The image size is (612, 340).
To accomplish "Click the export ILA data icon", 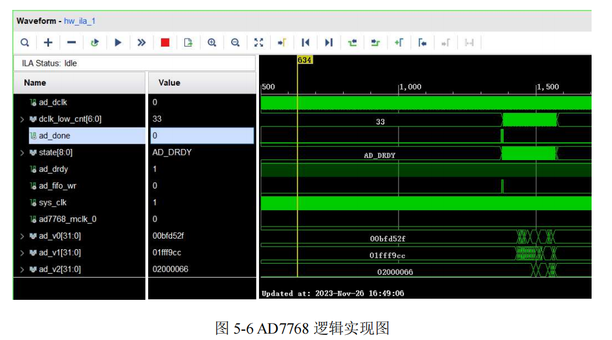I will 188,42.
